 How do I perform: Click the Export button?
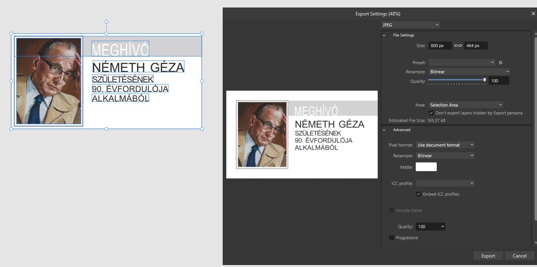(488, 256)
